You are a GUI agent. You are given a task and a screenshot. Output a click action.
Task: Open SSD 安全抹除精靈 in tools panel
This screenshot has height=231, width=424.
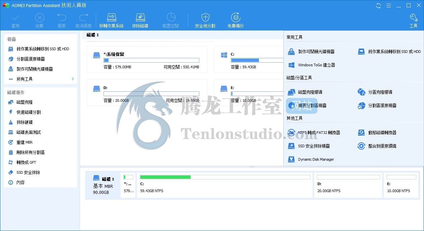(309, 146)
